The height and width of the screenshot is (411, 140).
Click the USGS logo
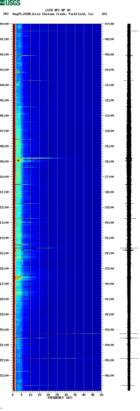pos(10,3)
